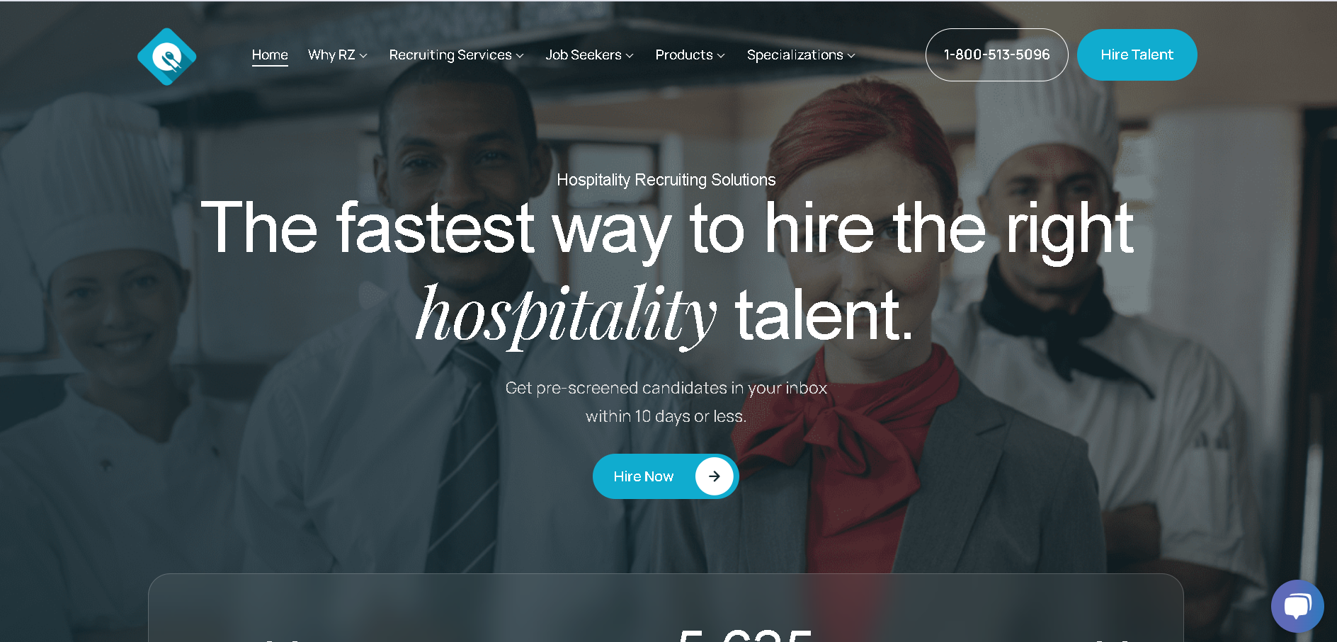Expand the Specializations dropdown chevron

[851, 56]
